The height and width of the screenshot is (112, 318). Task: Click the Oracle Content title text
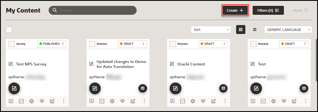click(x=191, y=64)
